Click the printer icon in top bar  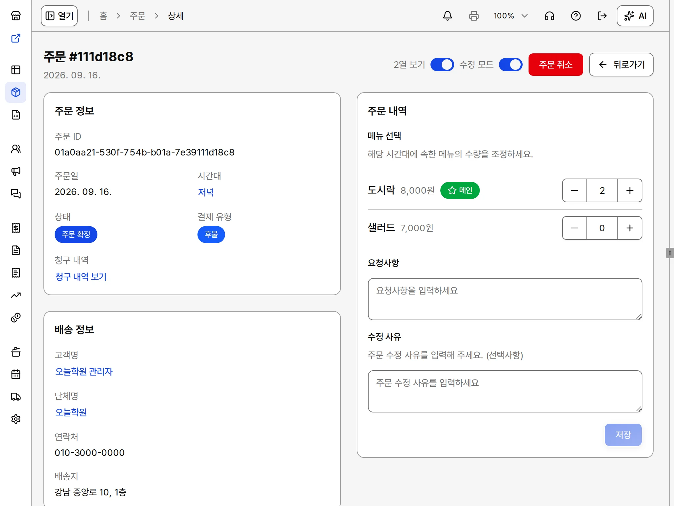pos(474,16)
